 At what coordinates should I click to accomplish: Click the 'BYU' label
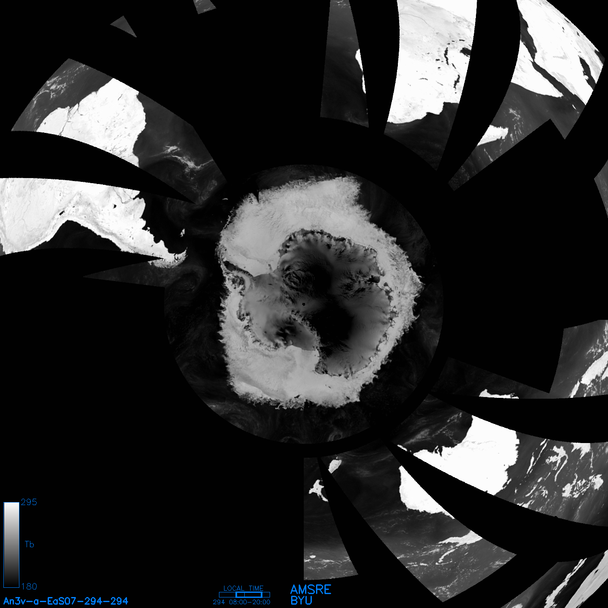(x=301, y=600)
